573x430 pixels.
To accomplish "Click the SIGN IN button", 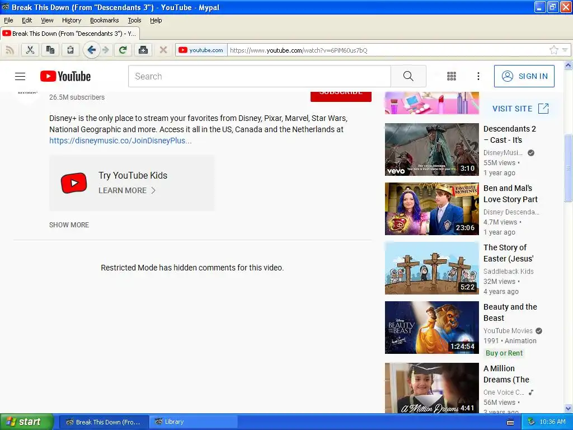I will (524, 76).
